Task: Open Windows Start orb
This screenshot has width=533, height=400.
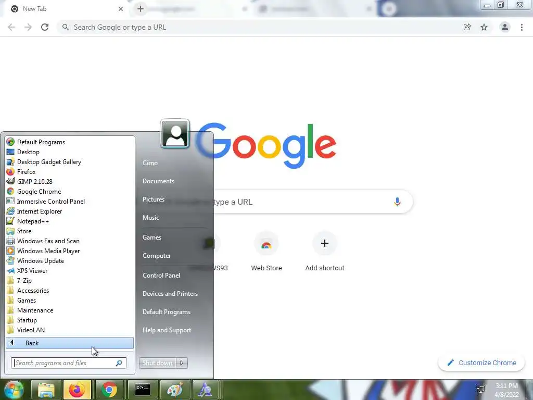Action: coord(14,390)
